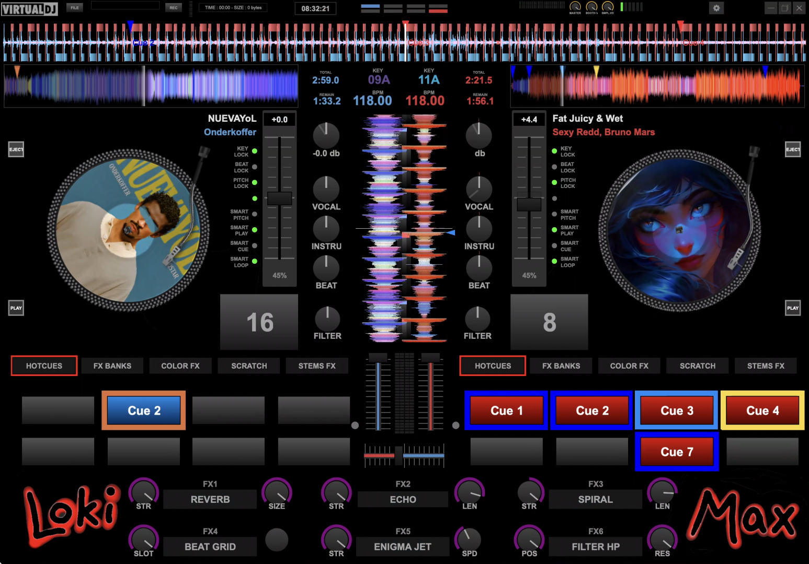This screenshot has height=564, width=809.
Task: Click the right deck VOCAL stem knob
Action: (x=479, y=189)
